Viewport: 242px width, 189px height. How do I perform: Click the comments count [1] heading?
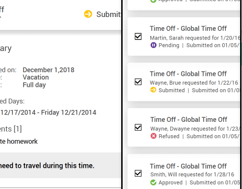click(x=11, y=129)
